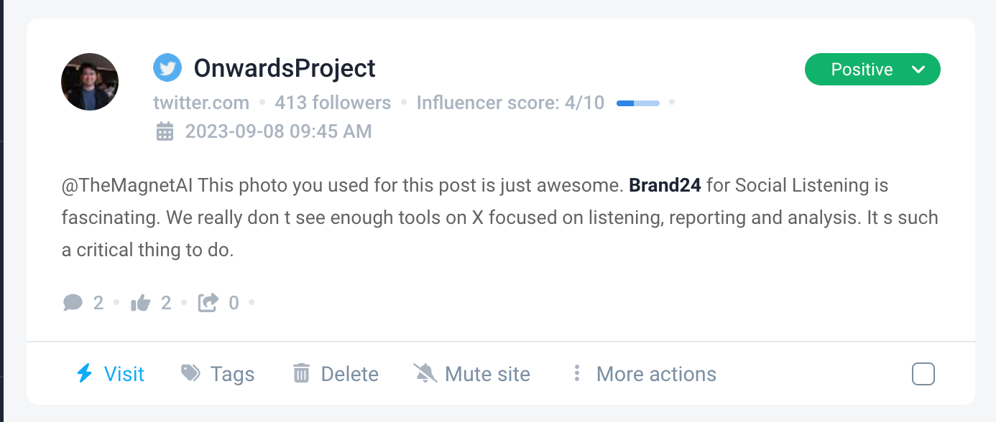Click the Influencer score bar
Image resolution: width=996 pixels, height=422 pixels.
(x=638, y=103)
